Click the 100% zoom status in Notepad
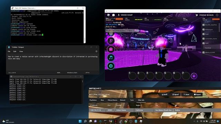The height and width of the screenshot is (124, 221). 59,73
